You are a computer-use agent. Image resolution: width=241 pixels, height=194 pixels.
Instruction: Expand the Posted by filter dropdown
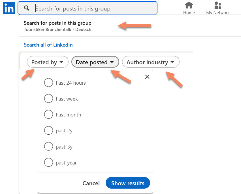tap(48, 62)
